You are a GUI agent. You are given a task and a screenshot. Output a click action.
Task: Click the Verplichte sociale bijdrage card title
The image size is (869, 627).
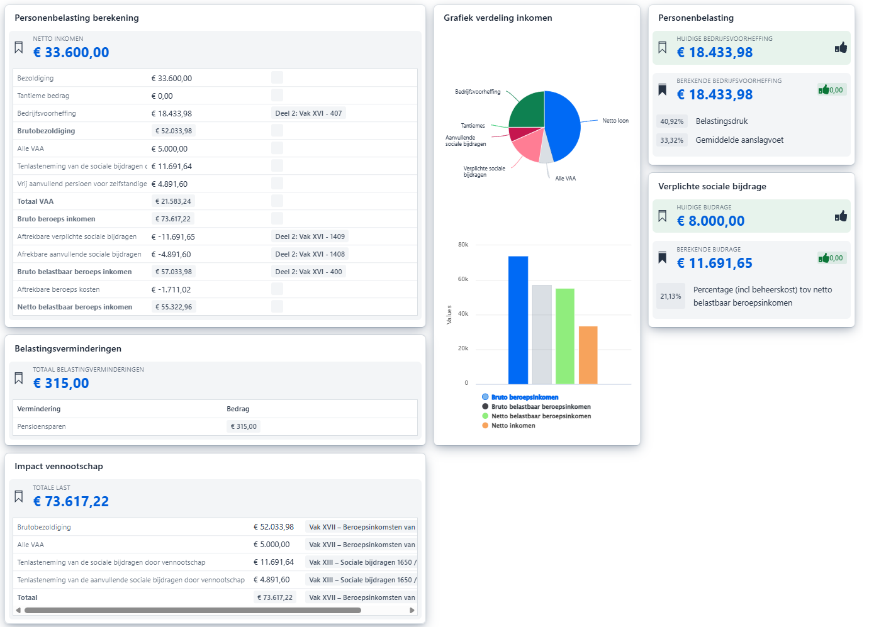pos(712,186)
